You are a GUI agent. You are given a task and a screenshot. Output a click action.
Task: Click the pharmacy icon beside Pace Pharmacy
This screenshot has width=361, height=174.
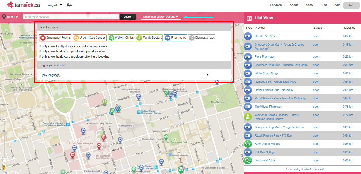click(x=248, y=56)
